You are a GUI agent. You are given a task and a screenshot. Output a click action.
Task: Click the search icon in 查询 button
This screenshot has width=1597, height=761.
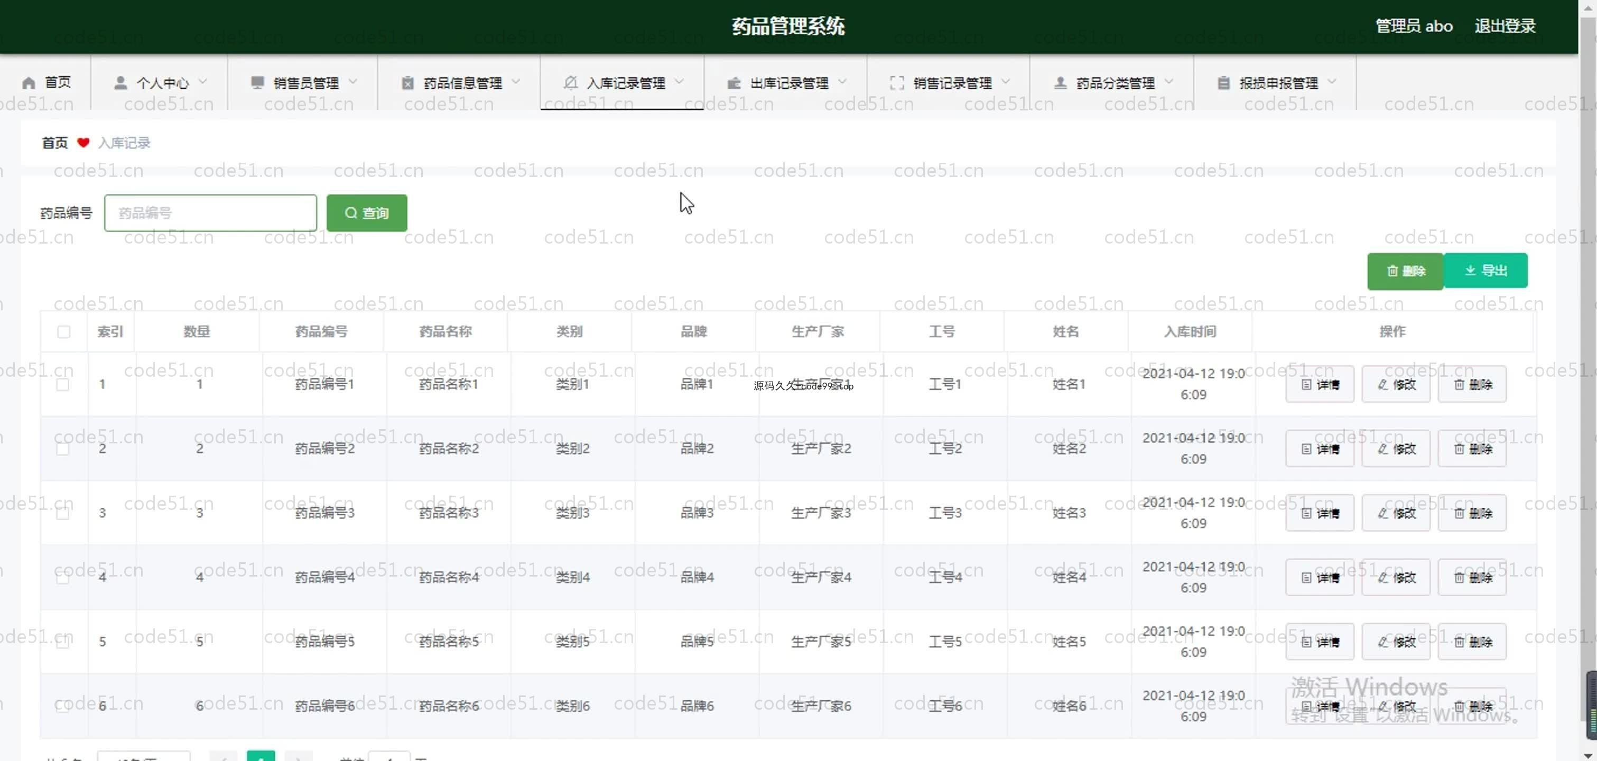point(351,213)
